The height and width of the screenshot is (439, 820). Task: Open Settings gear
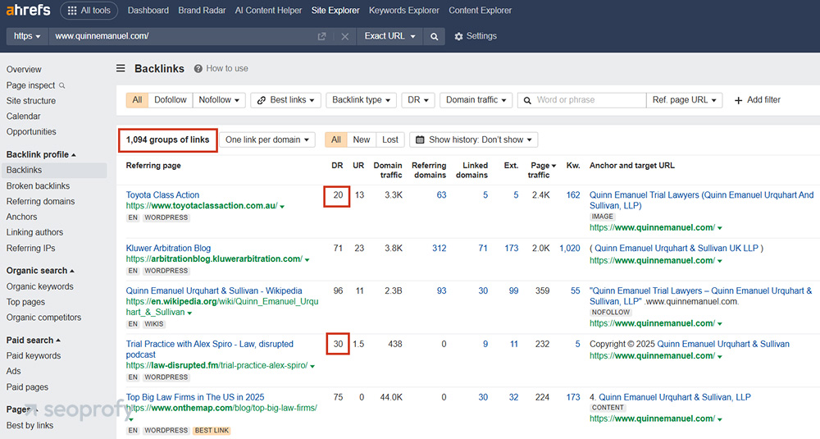(476, 36)
